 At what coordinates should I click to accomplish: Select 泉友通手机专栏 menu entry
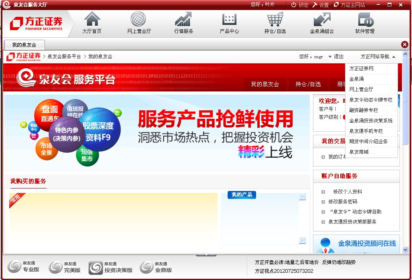pos(371,131)
